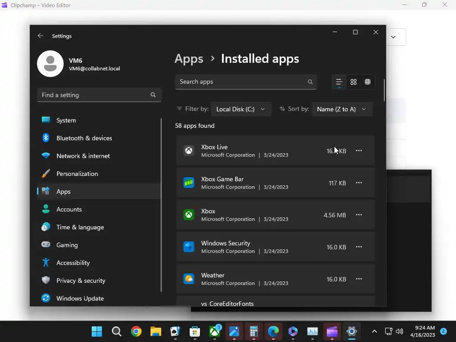
Task: Open Time & language settings
Action: (99, 227)
